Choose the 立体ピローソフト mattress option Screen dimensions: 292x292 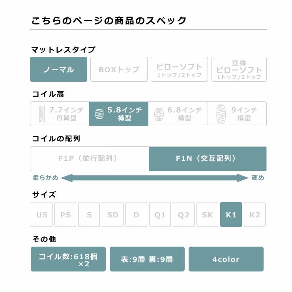[x=239, y=69]
